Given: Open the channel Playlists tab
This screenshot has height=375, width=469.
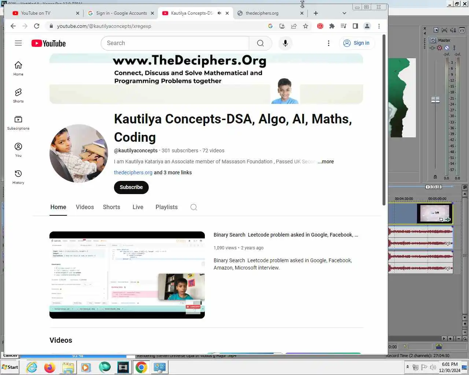Looking at the screenshot, I should 166,207.
